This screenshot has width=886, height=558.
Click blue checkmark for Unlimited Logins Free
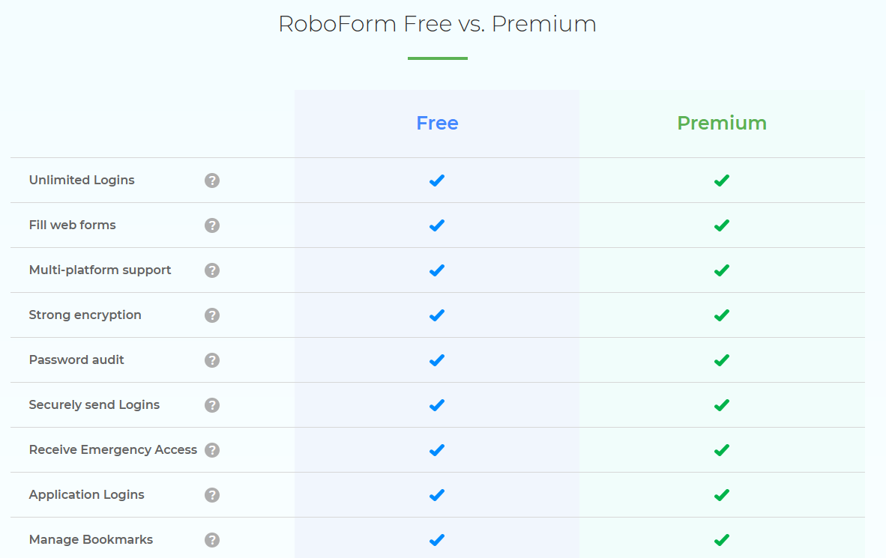tap(437, 181)
